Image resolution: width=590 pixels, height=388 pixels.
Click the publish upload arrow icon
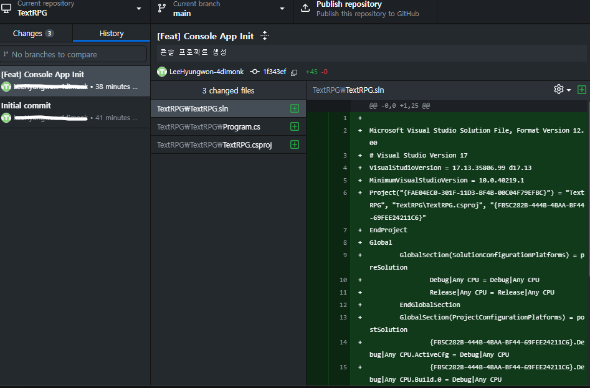(305, 8)
